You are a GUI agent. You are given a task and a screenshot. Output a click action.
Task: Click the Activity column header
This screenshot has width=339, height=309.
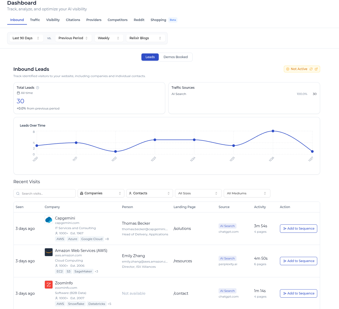point(260,207)
